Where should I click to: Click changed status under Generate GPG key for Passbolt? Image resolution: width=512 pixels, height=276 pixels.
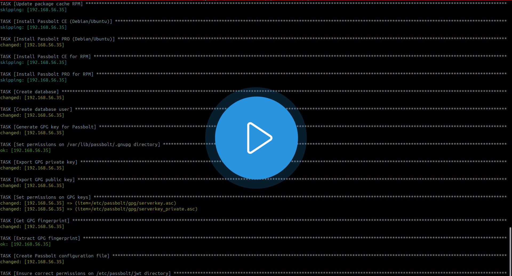32,133
